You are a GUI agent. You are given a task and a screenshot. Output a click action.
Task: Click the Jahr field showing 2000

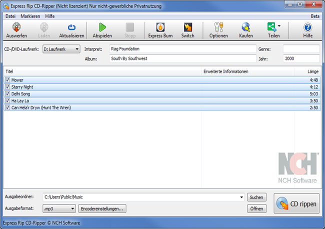coord(301,58)
